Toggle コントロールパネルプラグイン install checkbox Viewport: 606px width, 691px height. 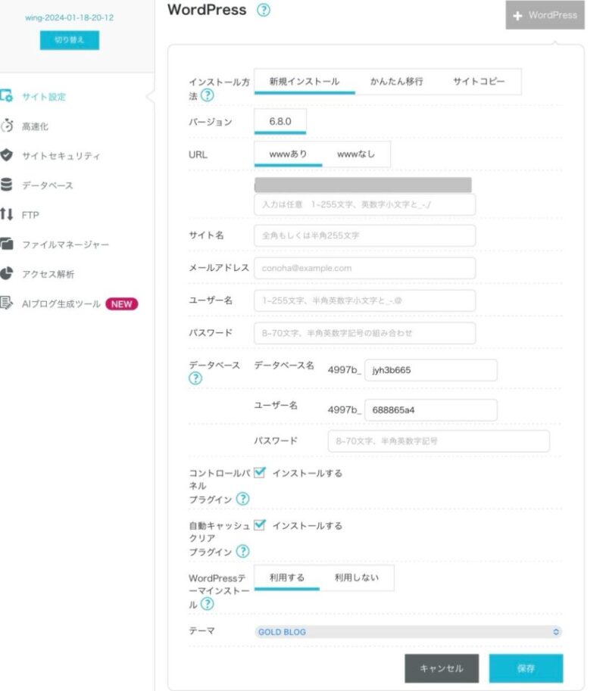tap(260, 472)
